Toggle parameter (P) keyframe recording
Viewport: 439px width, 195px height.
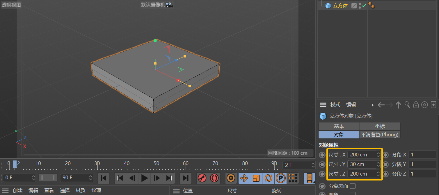(281, 178)
